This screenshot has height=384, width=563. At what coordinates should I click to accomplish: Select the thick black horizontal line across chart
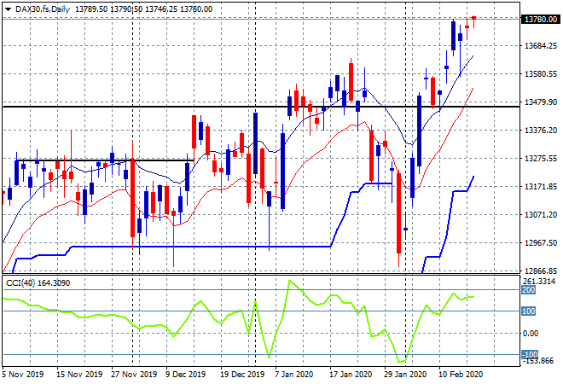pyautogui.click(x=261, y=107)
